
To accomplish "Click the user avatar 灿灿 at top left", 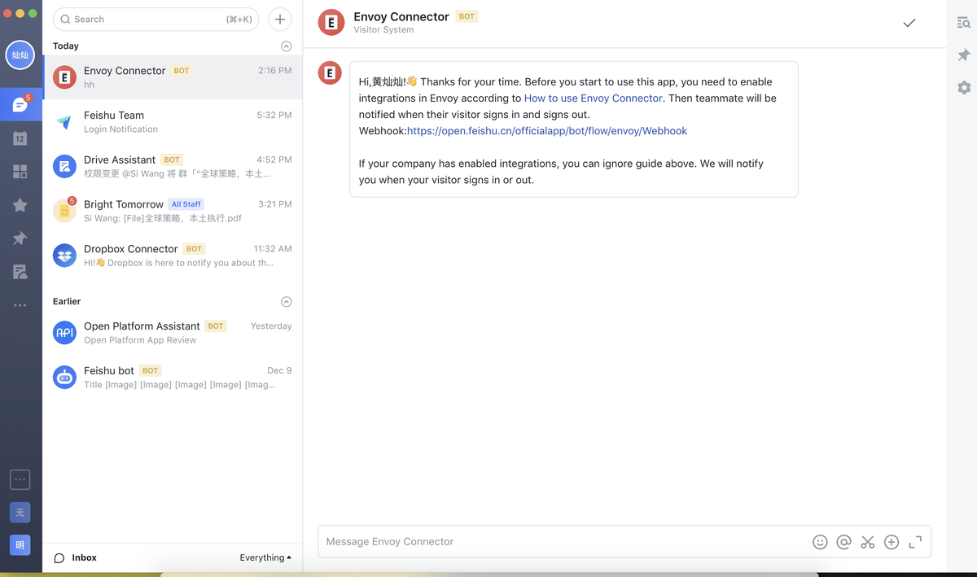I will coord(20,55).
